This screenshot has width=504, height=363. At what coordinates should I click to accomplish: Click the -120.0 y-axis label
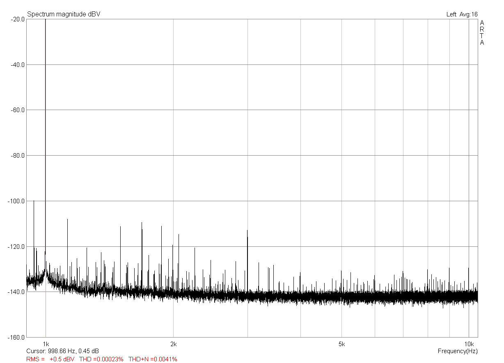tap(16, 246)
